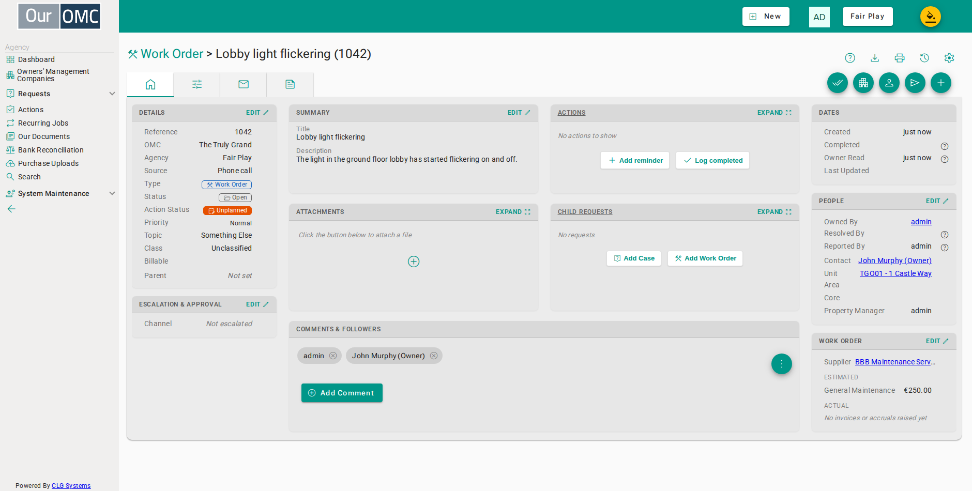972x491 pixels.
Task: Click help icon next to Completed date
Action: pos(945,146)
